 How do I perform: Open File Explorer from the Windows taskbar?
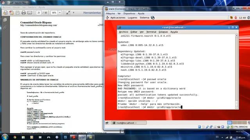(23, 137)
